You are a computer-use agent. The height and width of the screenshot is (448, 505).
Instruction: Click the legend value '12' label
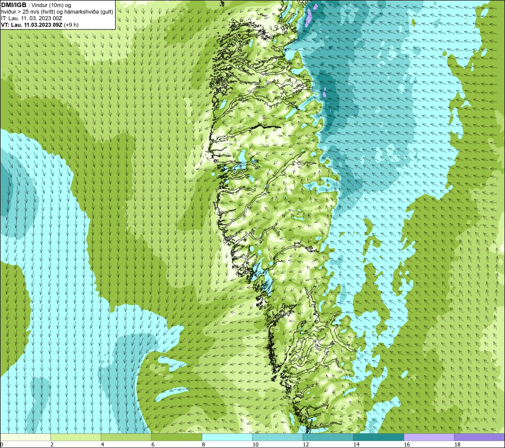tap(306, 445)
